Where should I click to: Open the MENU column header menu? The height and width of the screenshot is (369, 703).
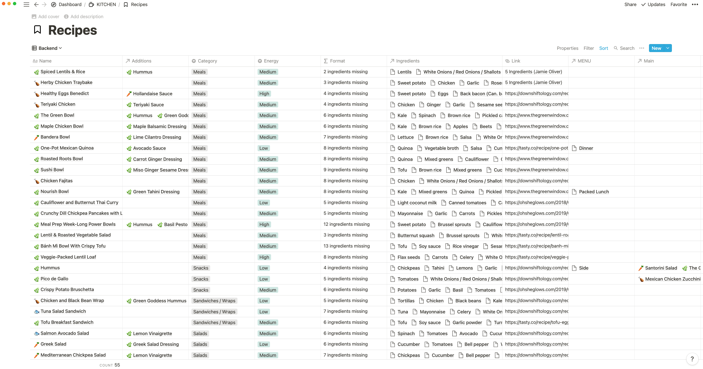click(x=601, y=61)
